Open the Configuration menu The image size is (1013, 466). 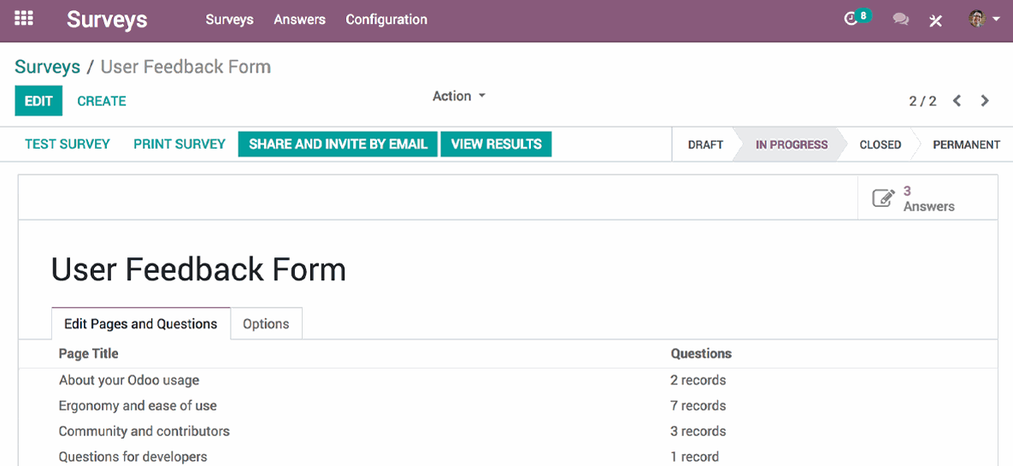tap(386, 20)
